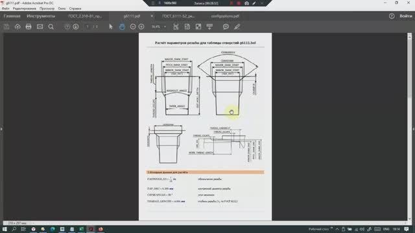Image resolution: width=415 pixels, height=233 pixels.
Task: Close the g6111.pdf tab
Action: coord(152,16)
